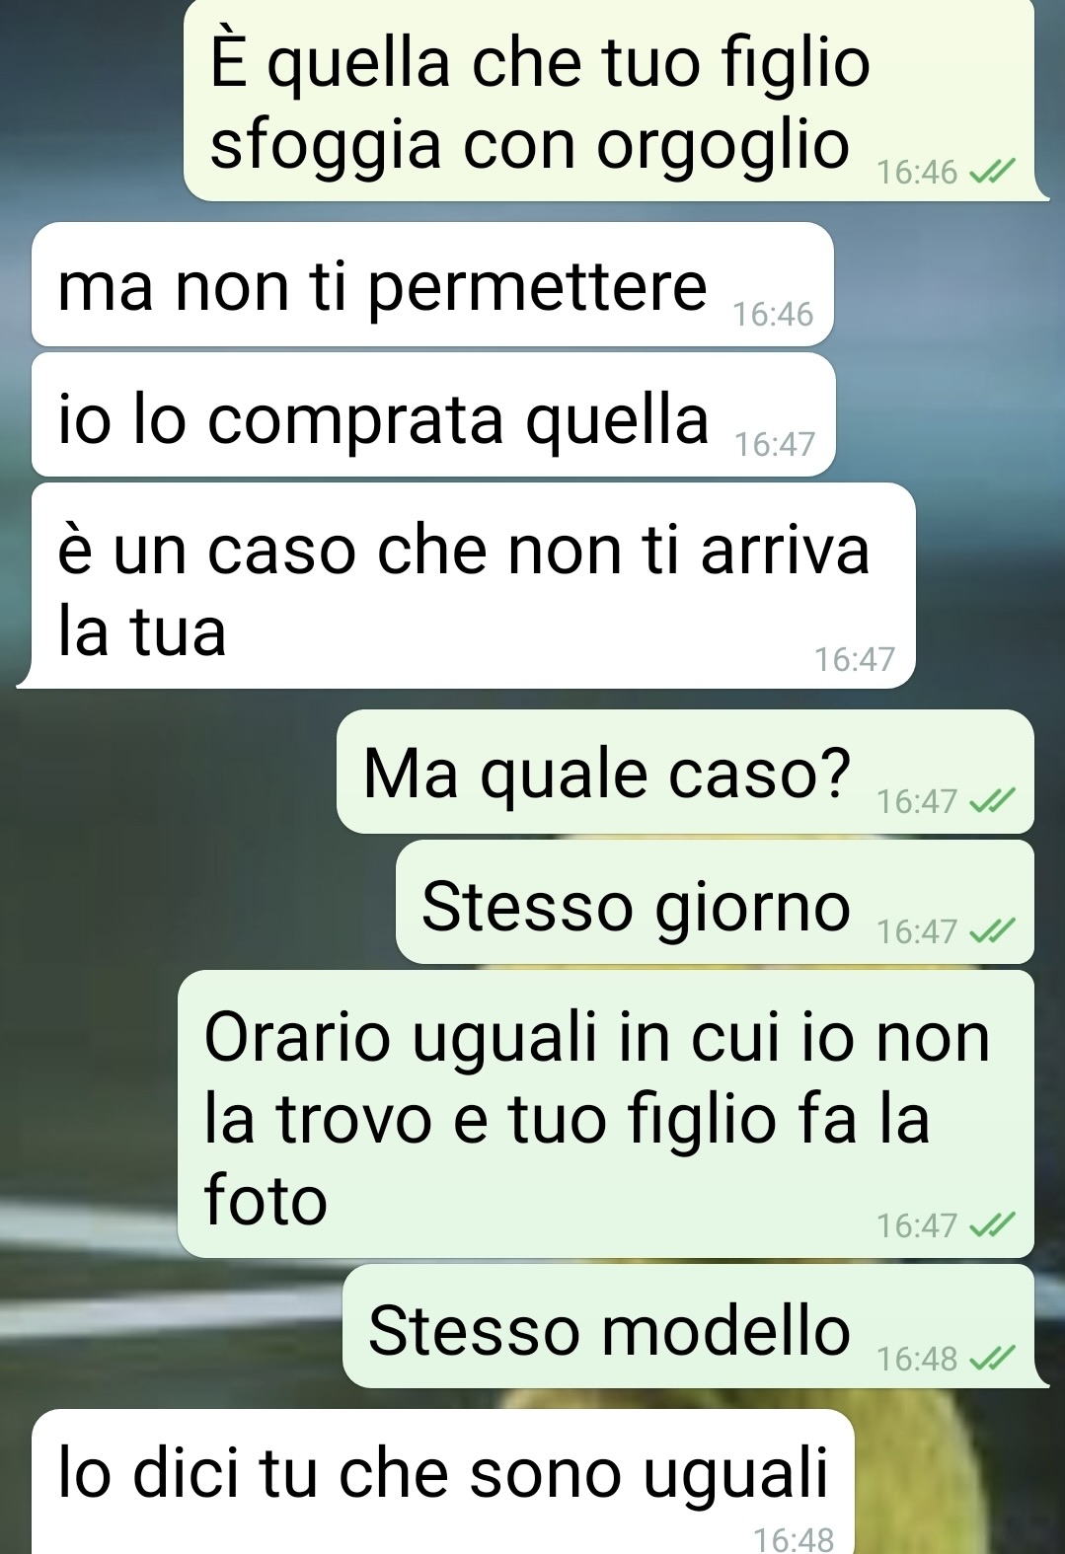The height and width of the screenshot is (1554, 1065).
Task: Select the message 'ma non ti permettere'
Action: 432,284
